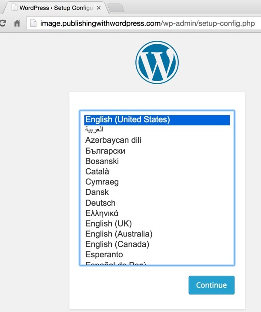Select Dansk in the language list
This screenshot has width=261, height=312.
(x=157, y=192)
